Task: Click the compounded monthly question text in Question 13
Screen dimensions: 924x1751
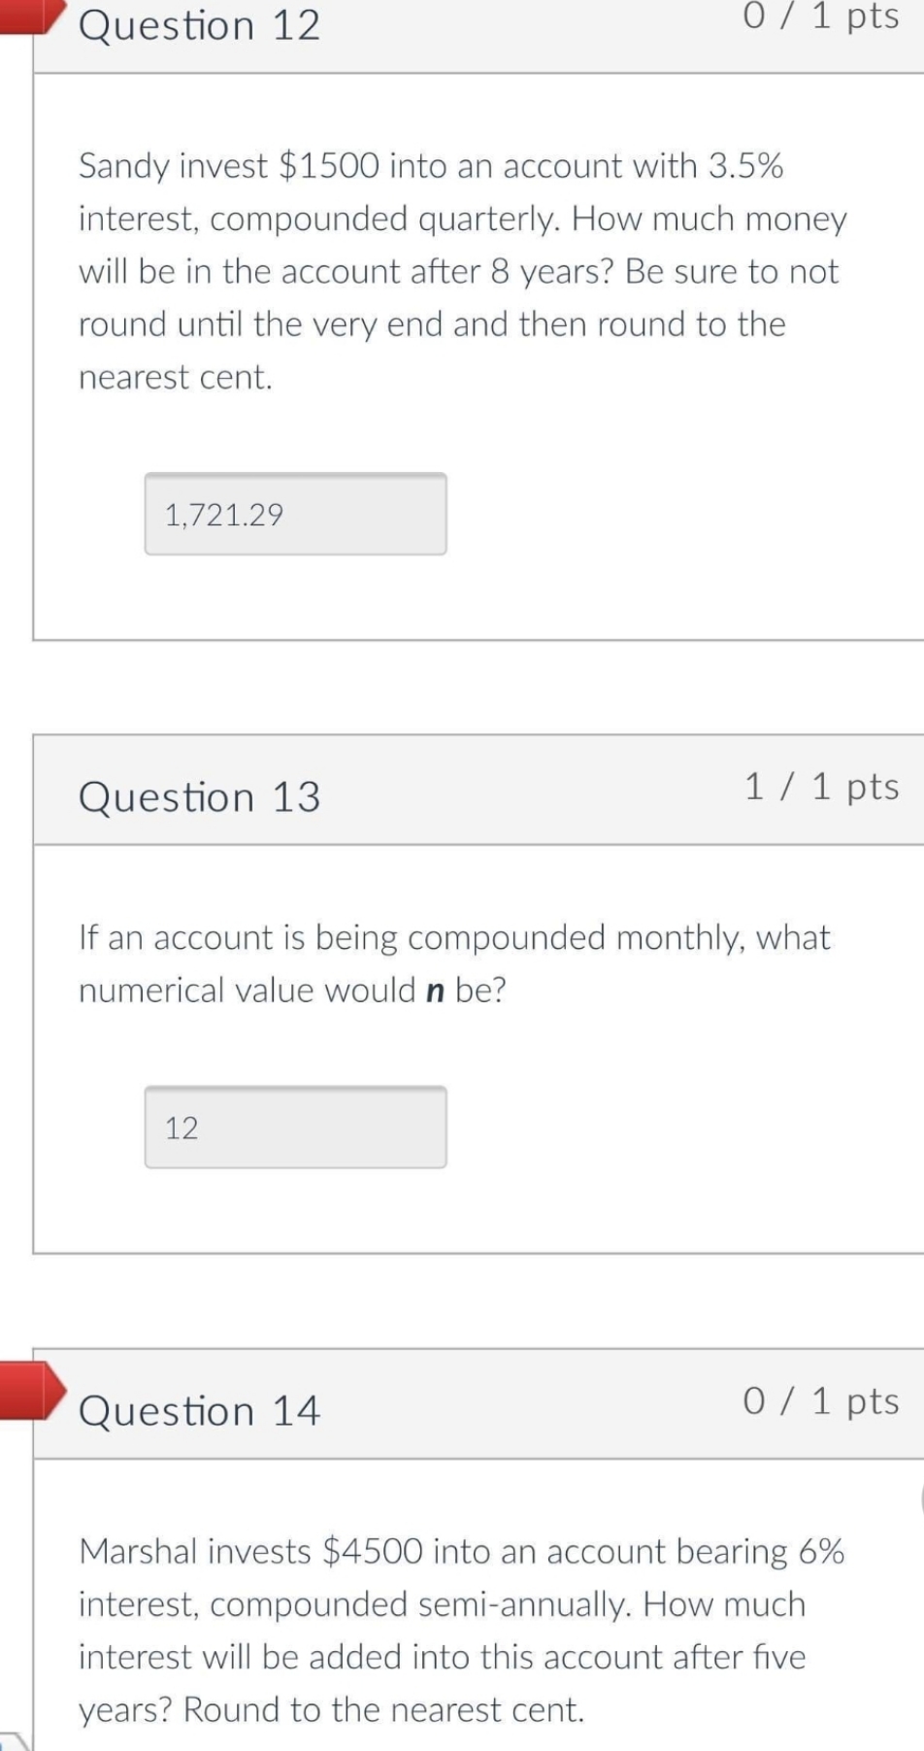Action: pos(454,961)
